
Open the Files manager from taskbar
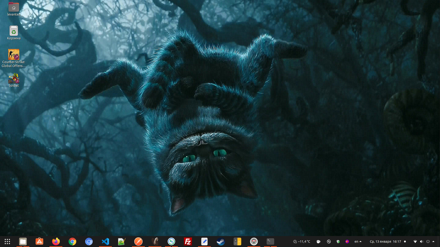23,242
